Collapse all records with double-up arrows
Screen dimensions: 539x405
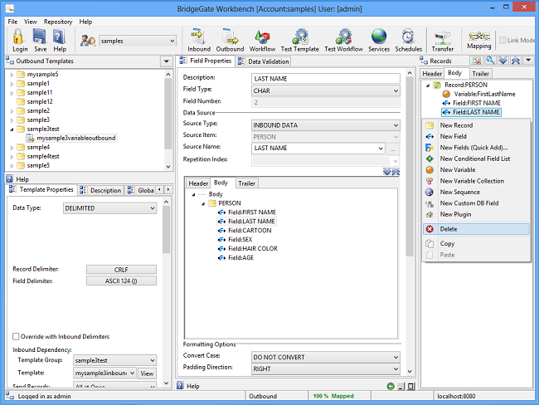coord(516,61)
